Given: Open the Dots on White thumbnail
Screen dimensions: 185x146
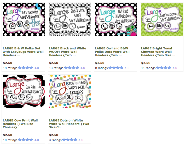Looking at the screenshot, I should click(70, 91).
